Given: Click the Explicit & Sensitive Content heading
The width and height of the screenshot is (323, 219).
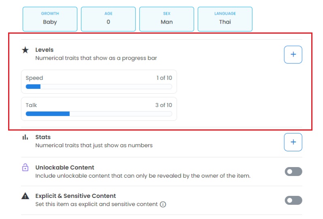Looking at the screenshot, I should pos(76,196).
